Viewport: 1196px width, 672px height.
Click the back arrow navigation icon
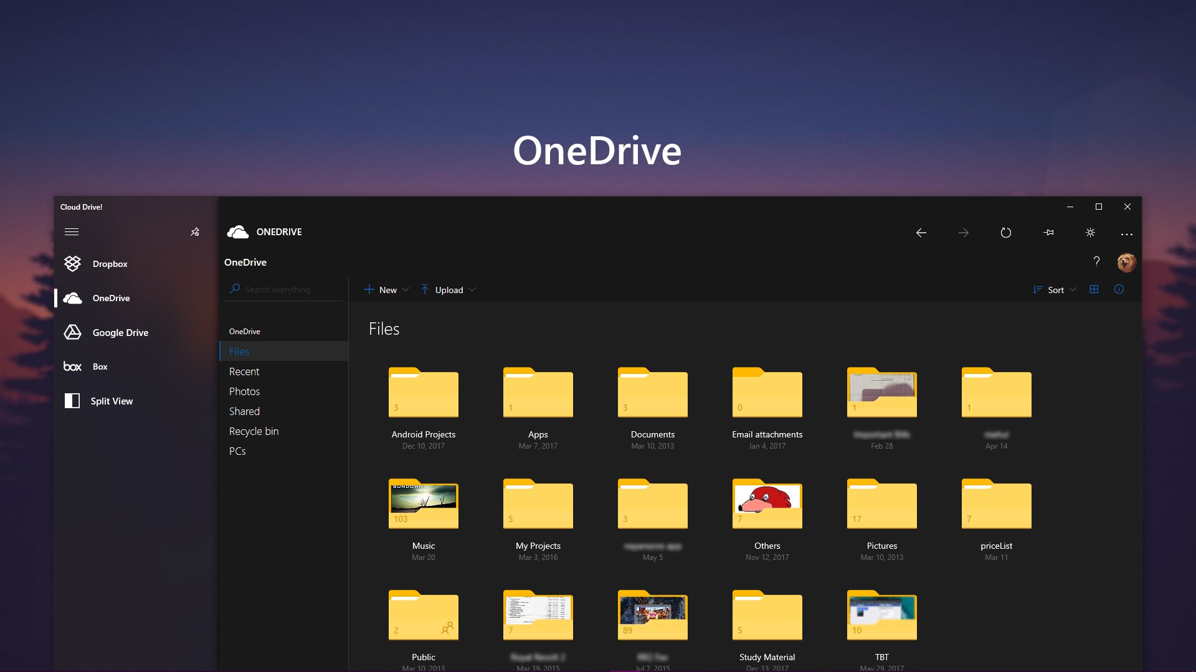point(921,233)
